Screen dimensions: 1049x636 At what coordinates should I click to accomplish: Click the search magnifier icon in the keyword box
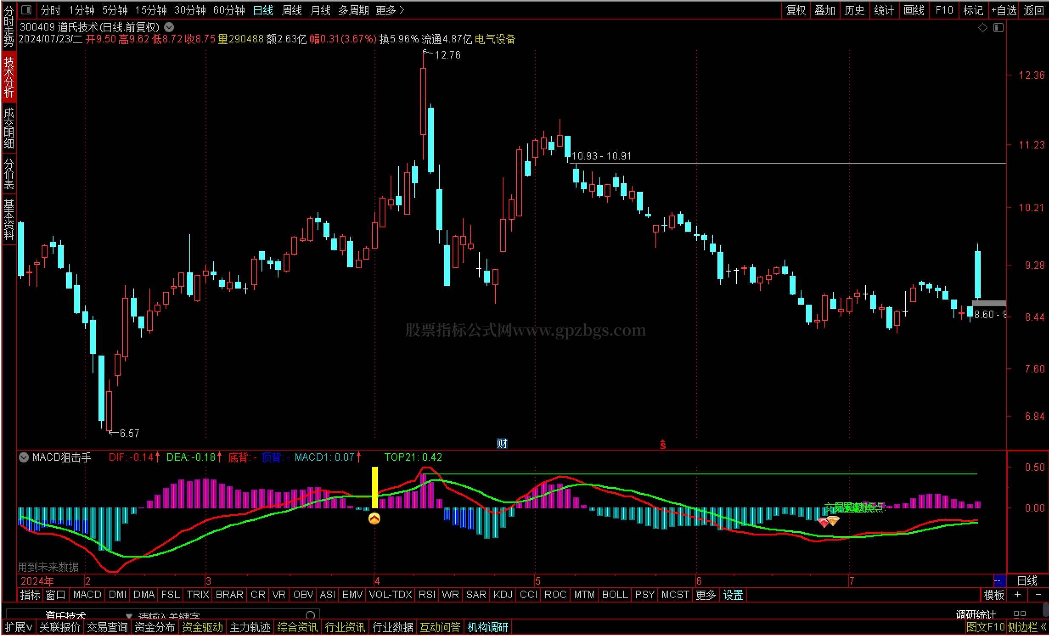(310, 615)
